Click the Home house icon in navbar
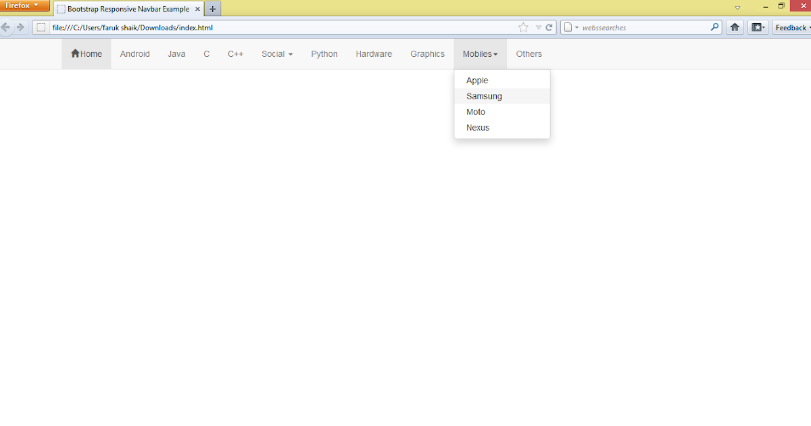 (x=76, y=53)
